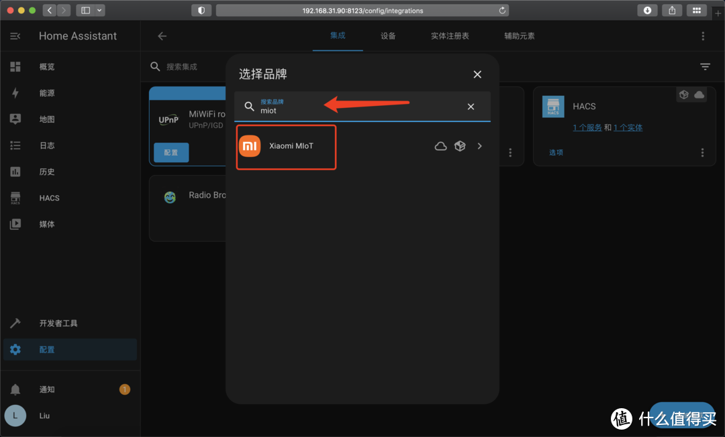The width and height of the screenshot is (725, 437).
Task: Select the Xiaomi MIoT logo in results
Action: point(249,145)
